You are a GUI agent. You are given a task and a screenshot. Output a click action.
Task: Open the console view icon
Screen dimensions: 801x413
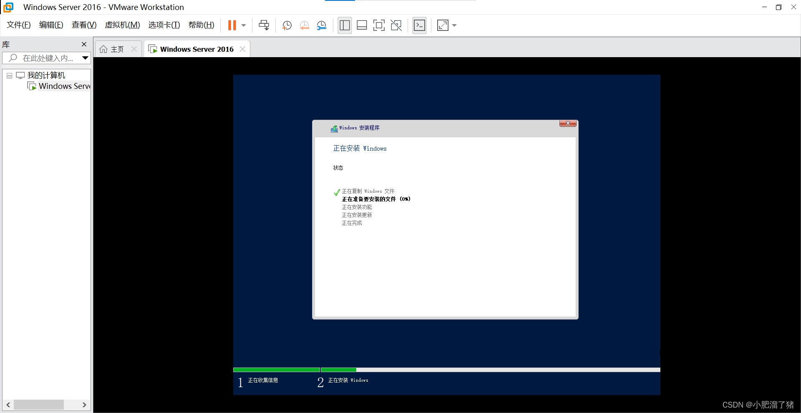[x=419, y=25]
